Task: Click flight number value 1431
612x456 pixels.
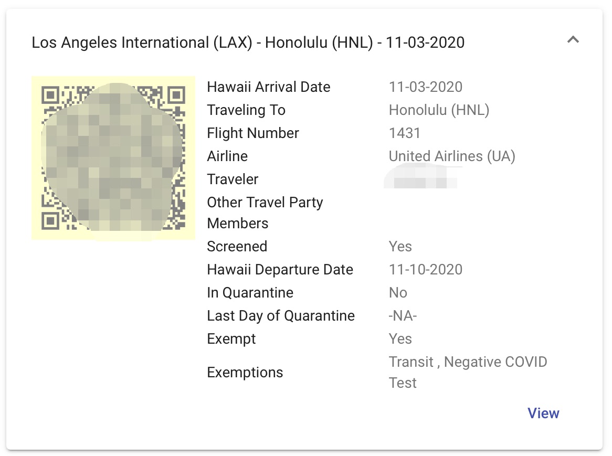Action: [405, 133]
